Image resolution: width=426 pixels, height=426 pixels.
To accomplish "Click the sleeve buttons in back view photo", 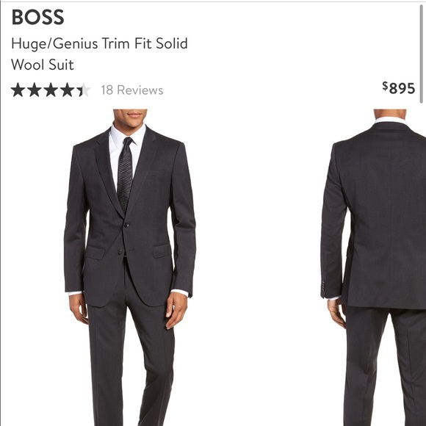I will pyautogui.click(x=323, y=286).
